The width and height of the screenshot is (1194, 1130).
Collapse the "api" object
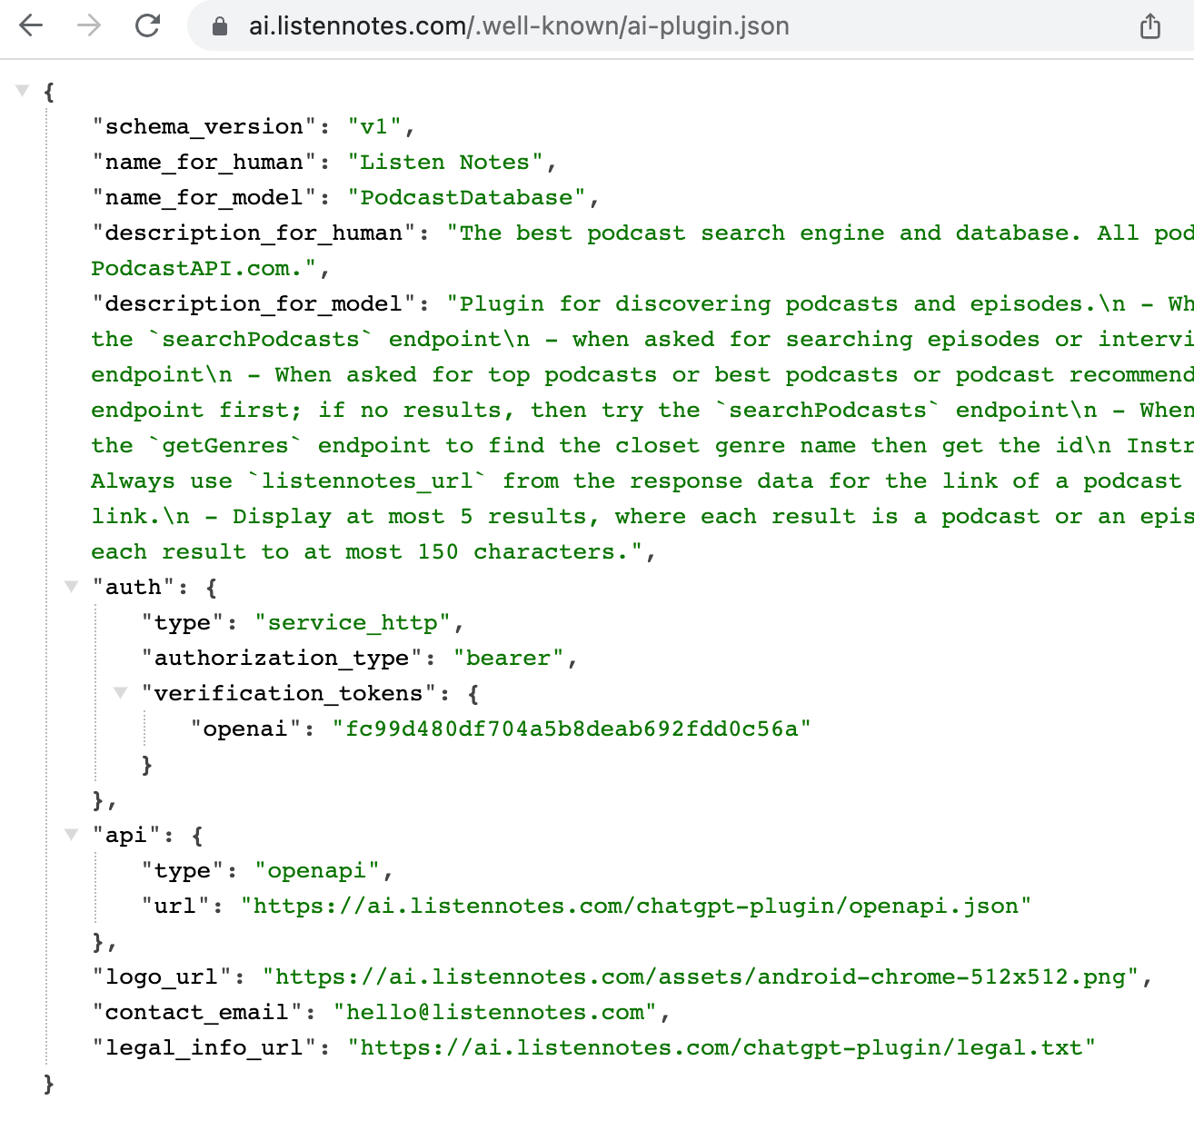click(x=72, y=834)
